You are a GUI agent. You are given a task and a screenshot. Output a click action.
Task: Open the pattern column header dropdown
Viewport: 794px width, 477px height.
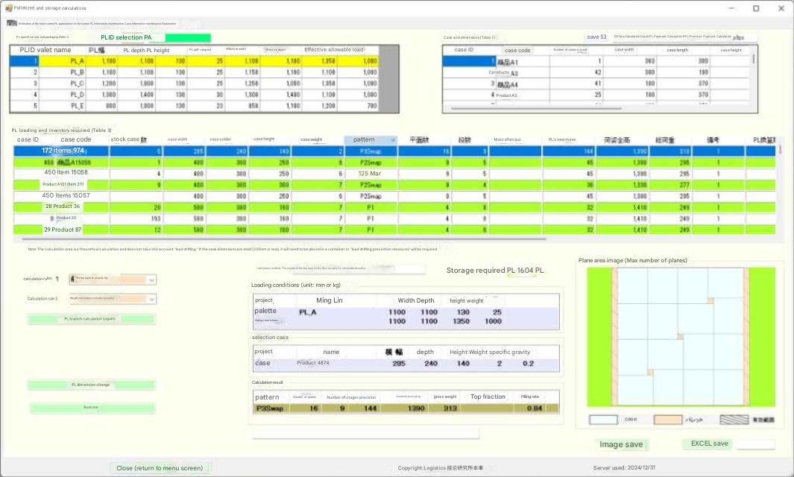(x=392, y=140)
